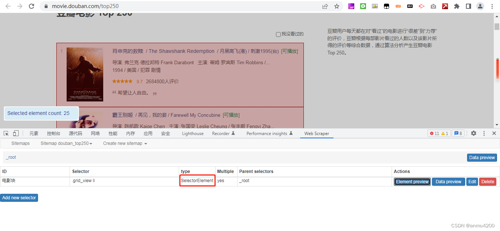Open the black markdown extension icon
Screen dimensions: 500x231
(x=410, y=6)
